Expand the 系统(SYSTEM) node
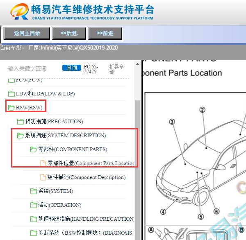 pos(56,191)
